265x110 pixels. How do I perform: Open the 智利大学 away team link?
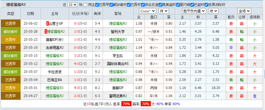click(118, 32)
